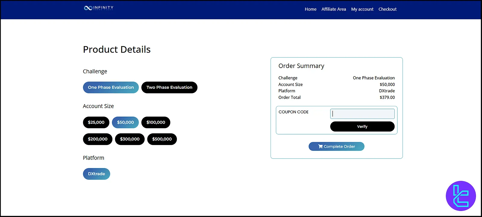This screenshot has width=482, height=217.
Task: Choose the $25,000 account size
Action: pos(96,122)
